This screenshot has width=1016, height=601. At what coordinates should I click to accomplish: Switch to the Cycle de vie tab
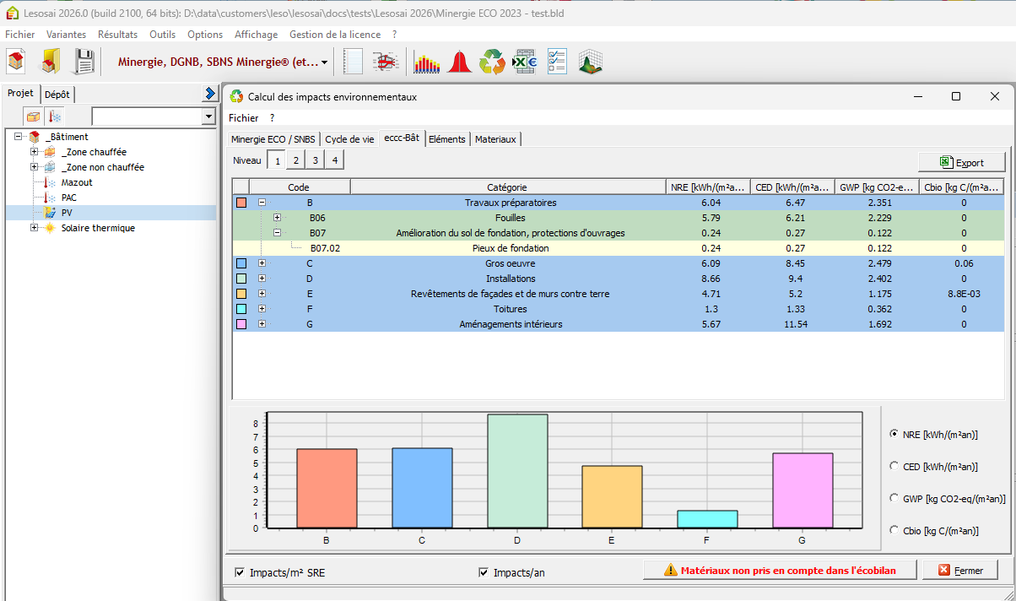(349, 139)
